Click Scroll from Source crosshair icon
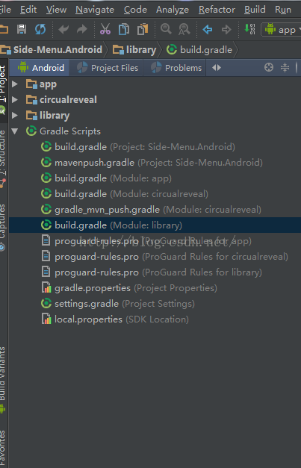 coord(269,68)
